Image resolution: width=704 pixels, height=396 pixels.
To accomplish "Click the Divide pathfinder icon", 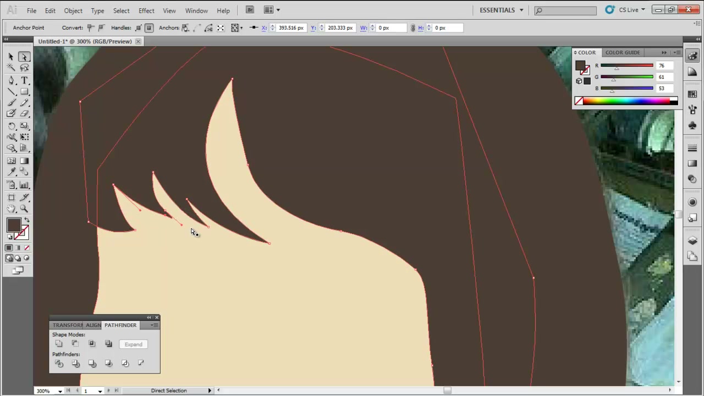I will [x=59, y=364].
